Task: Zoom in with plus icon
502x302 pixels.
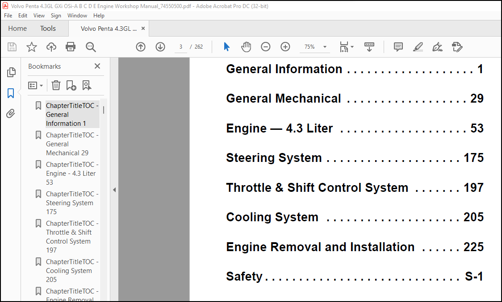Action: click(285, 47)
